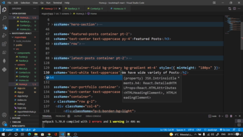243x137 pixels.
Task: Split the editor to the right
Action: pyautogui.click(x=235, y=8)
